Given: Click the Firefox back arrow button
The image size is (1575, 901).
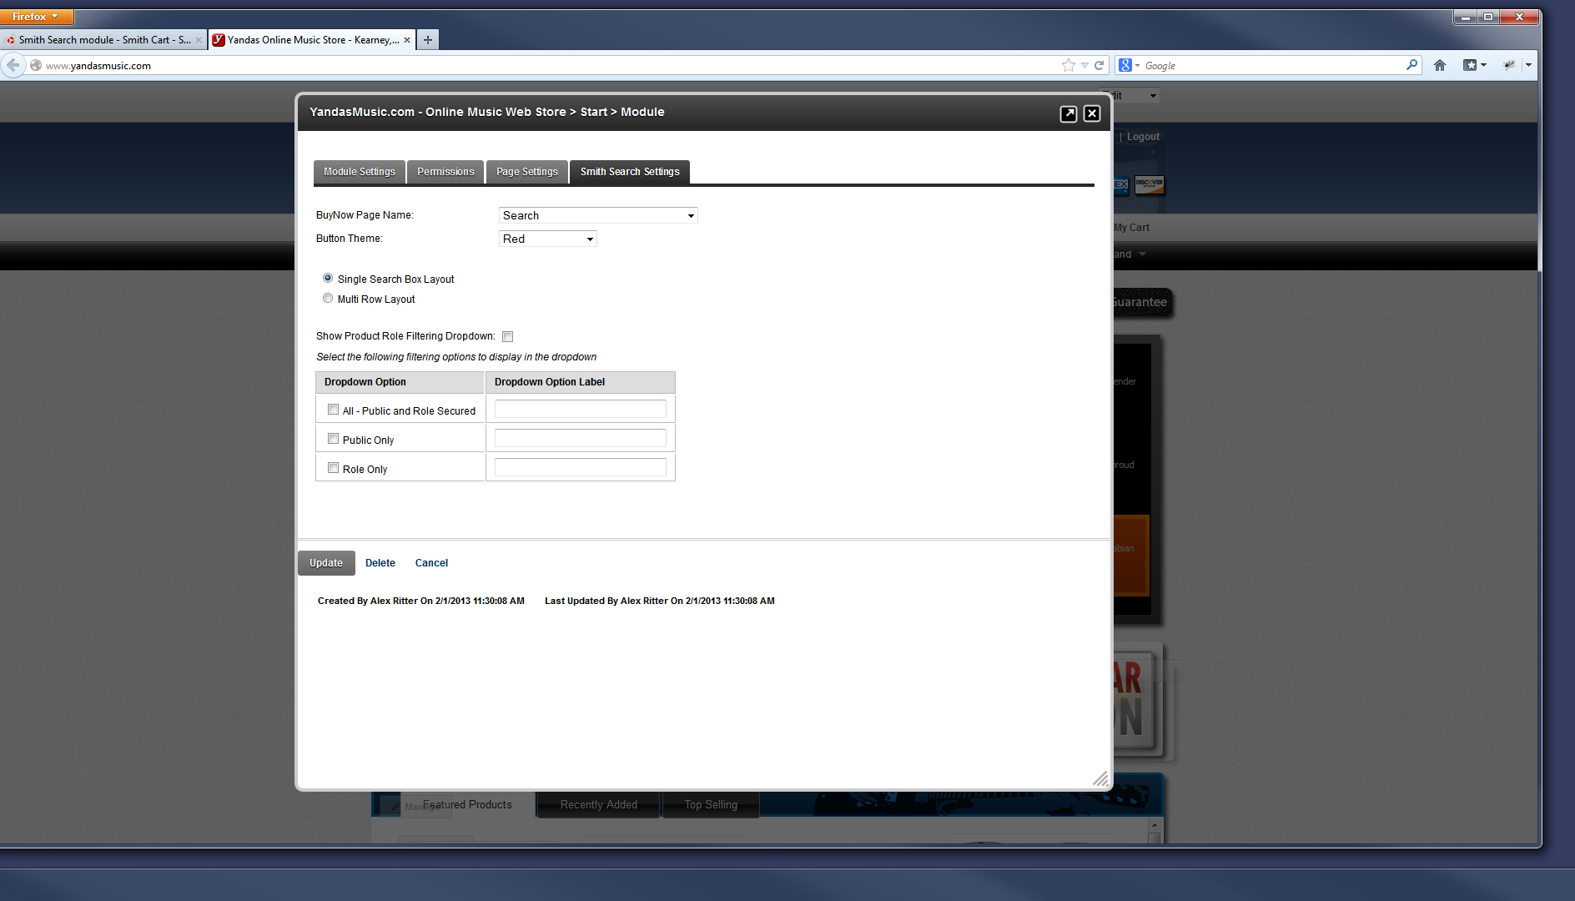Looking at the screenshot, I should click(13, 65).
